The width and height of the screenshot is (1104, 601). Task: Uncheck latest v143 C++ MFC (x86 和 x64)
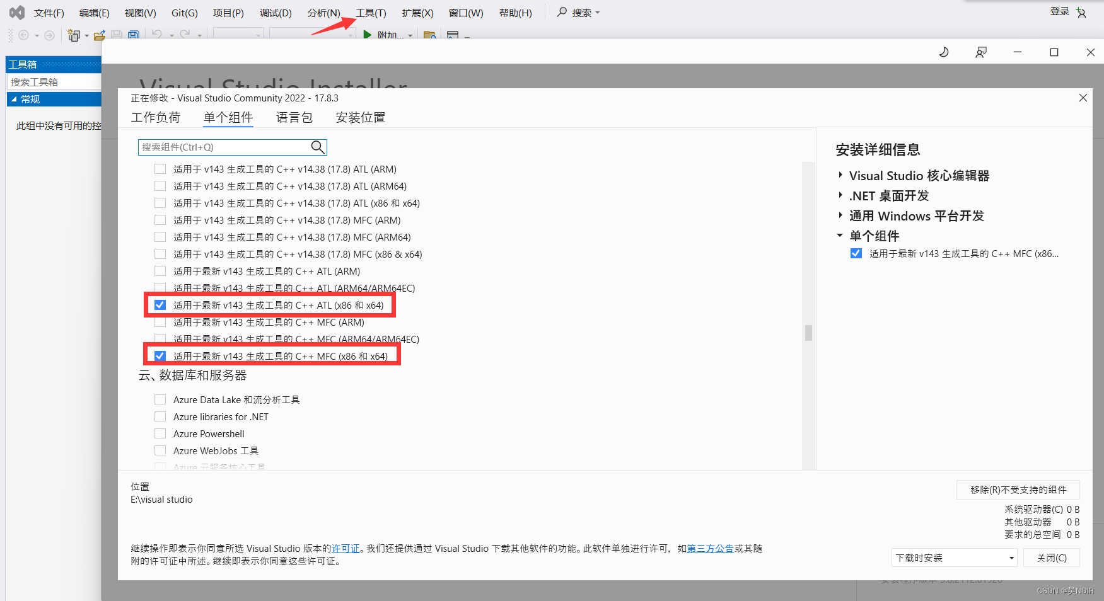pyautogui.click(x=160, y=356)
